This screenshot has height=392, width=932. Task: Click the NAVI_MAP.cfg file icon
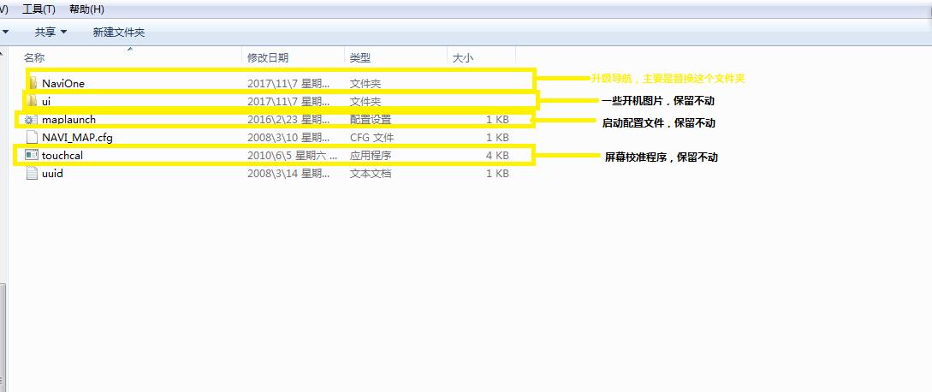pos(32,137)
